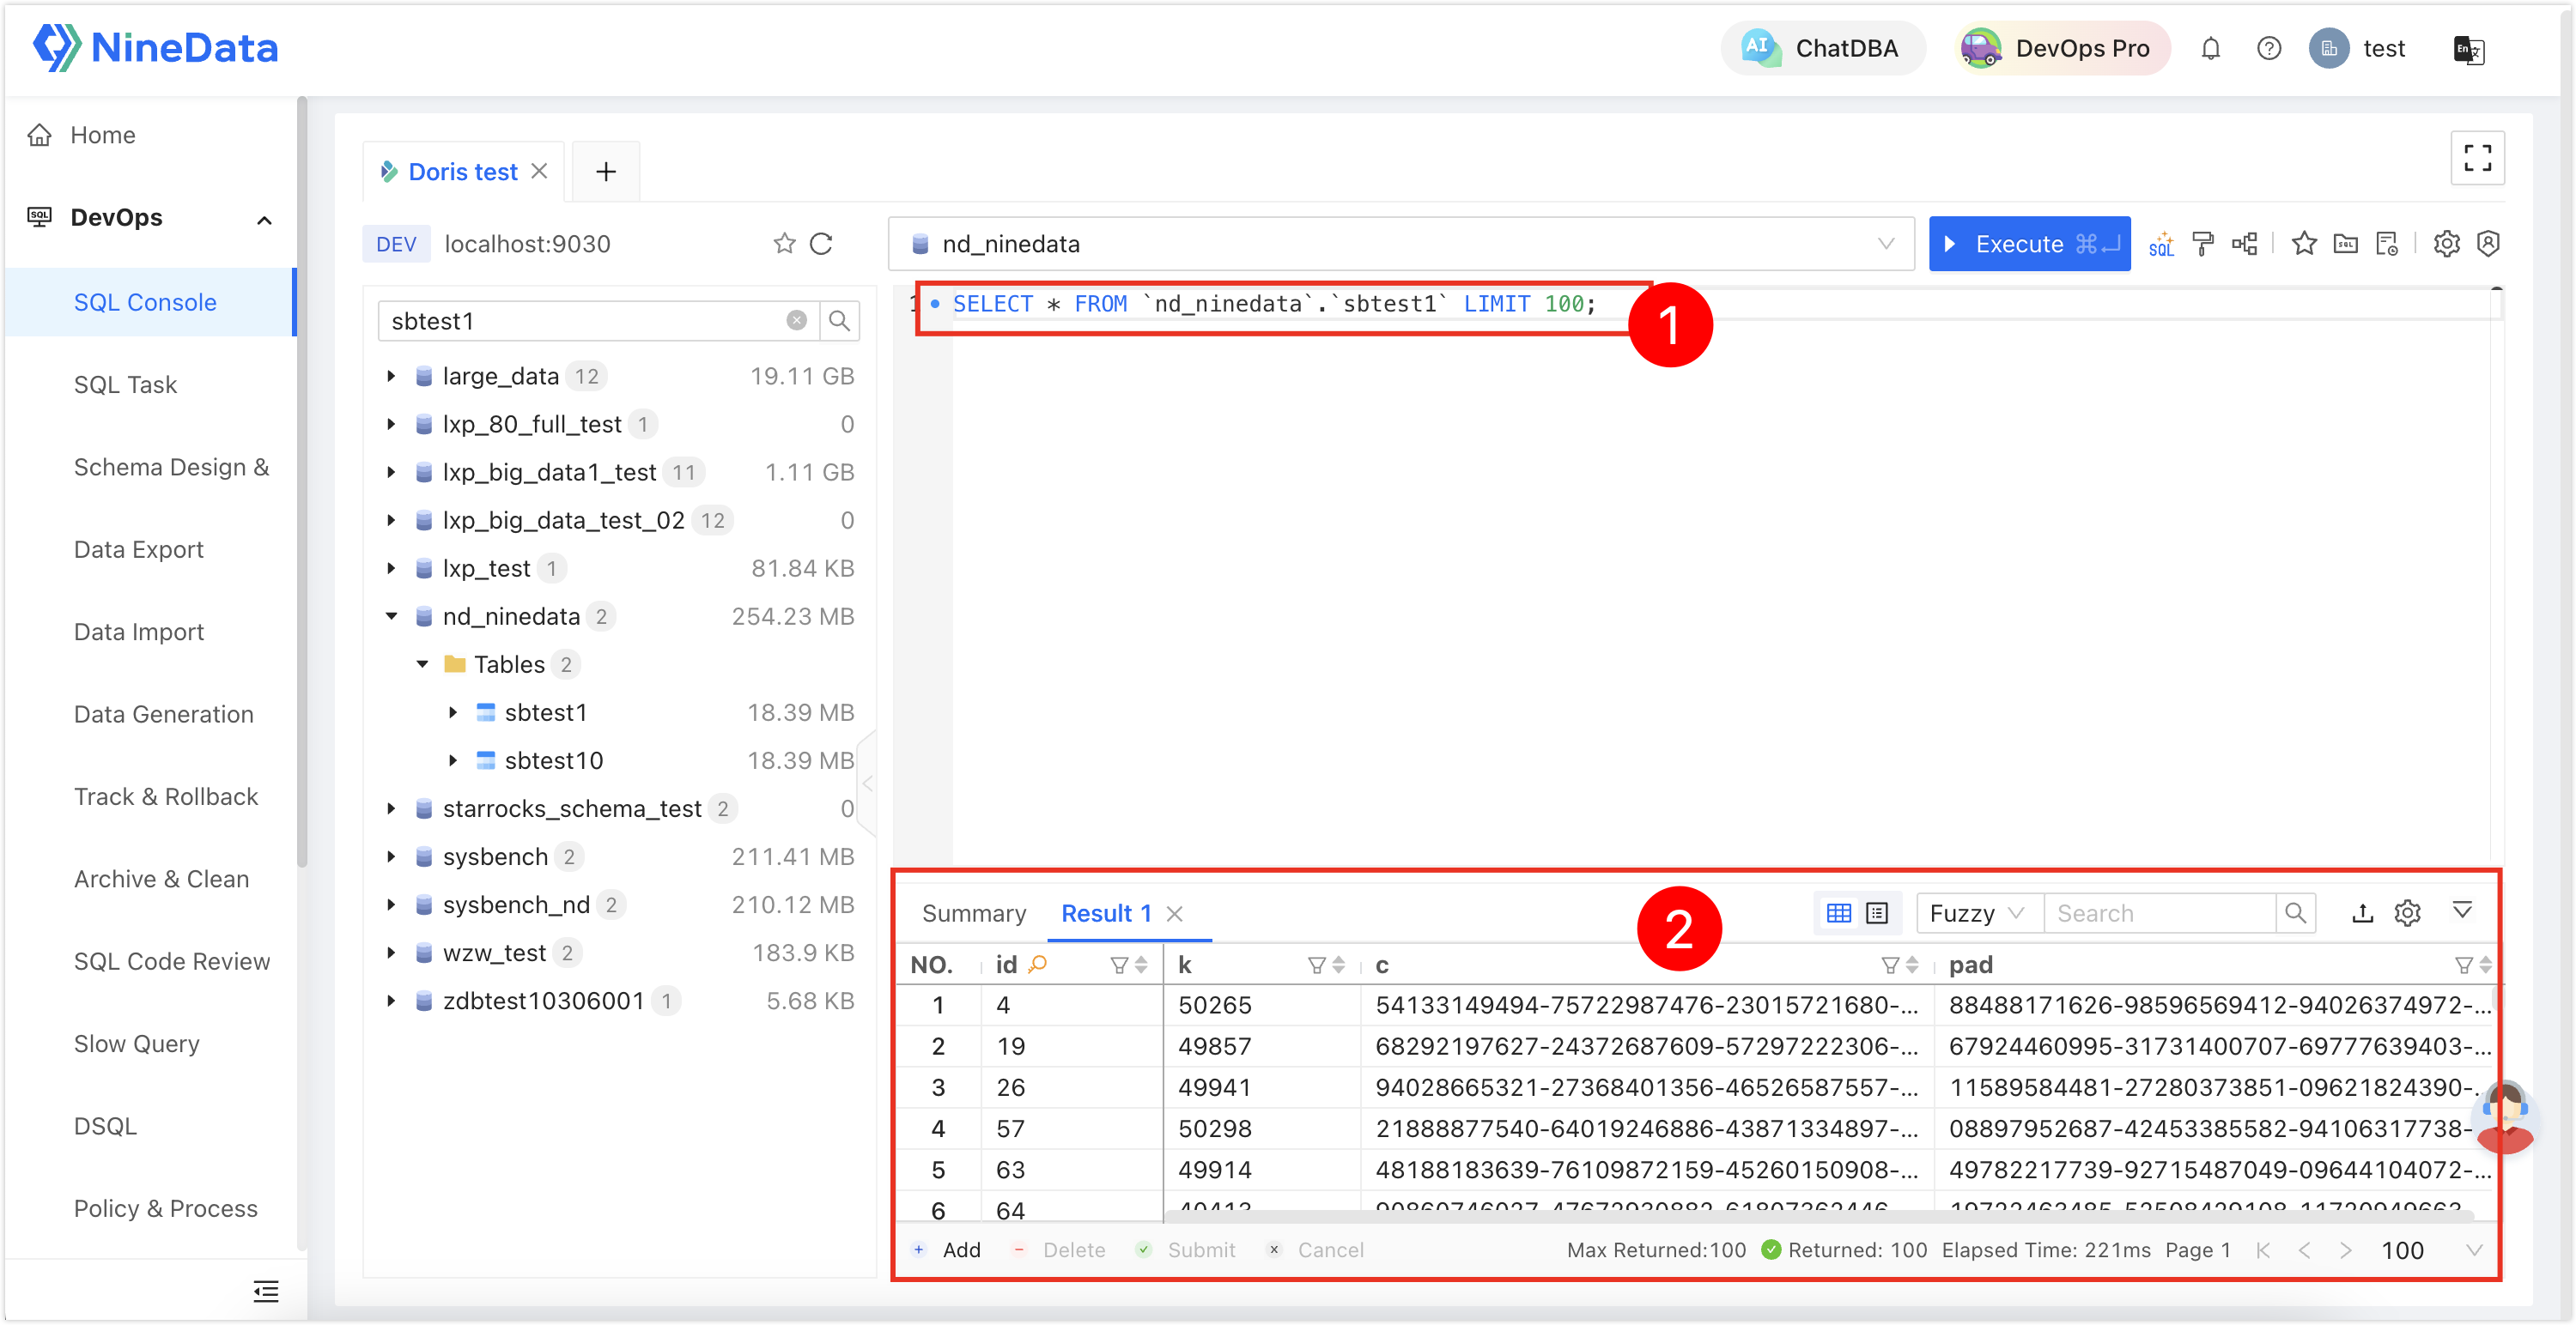Expand the wzw_test database node
This screenshot has height=1325, width=2576.
point(391,953)
